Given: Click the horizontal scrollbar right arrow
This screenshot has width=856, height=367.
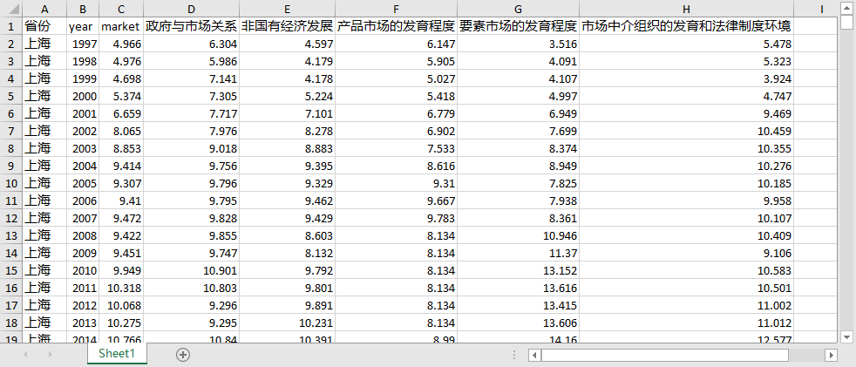Looking at the screenshot, I should (831, 355).
